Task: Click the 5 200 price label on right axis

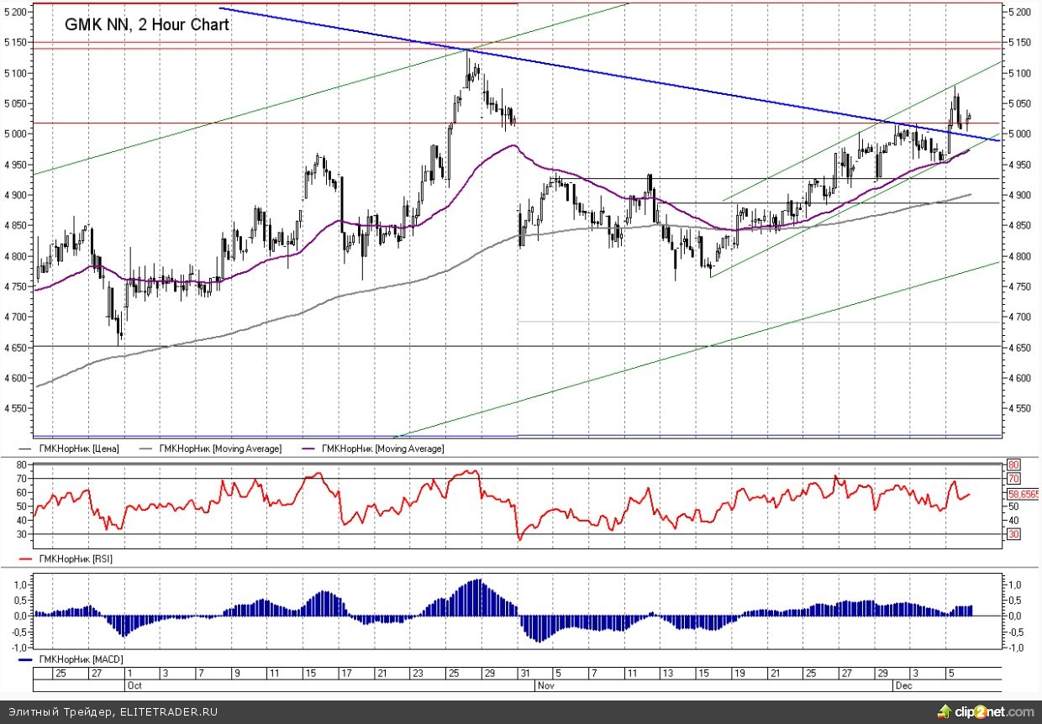Action: coord(1019,12)
